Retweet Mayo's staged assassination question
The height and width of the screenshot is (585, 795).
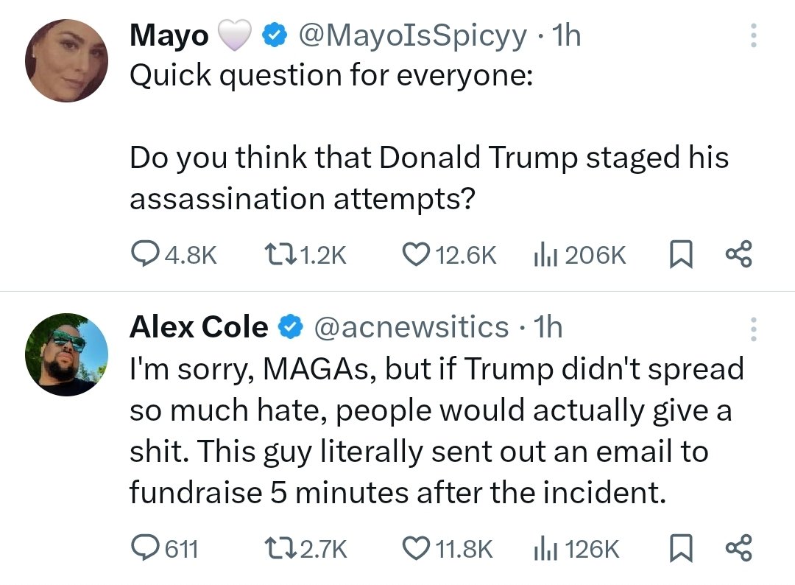[280, 255]
